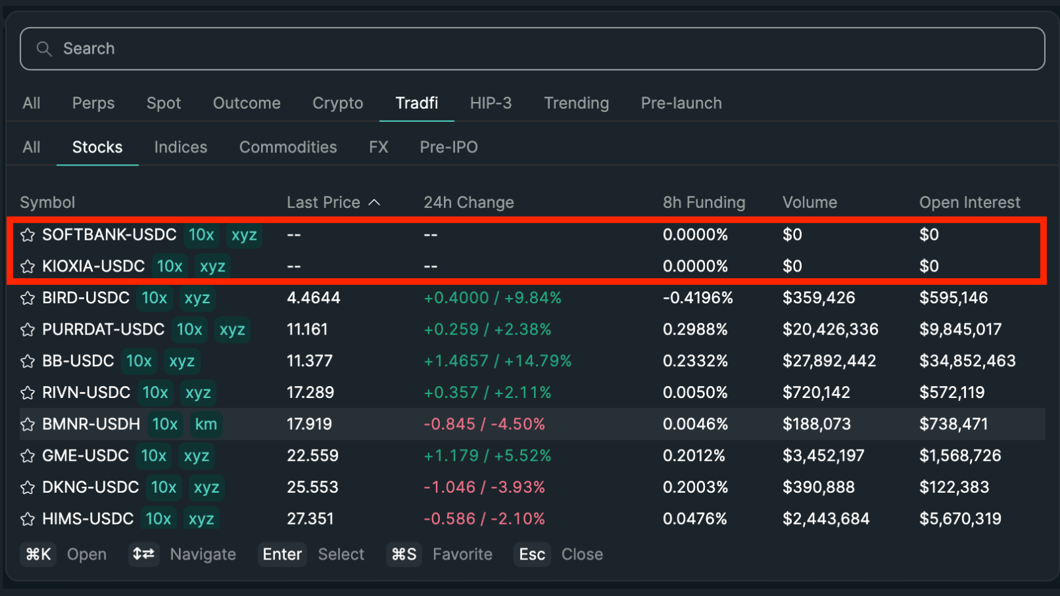Open the Spot tab
This screenshot has height=596, width=1060.
coord(164,103)
